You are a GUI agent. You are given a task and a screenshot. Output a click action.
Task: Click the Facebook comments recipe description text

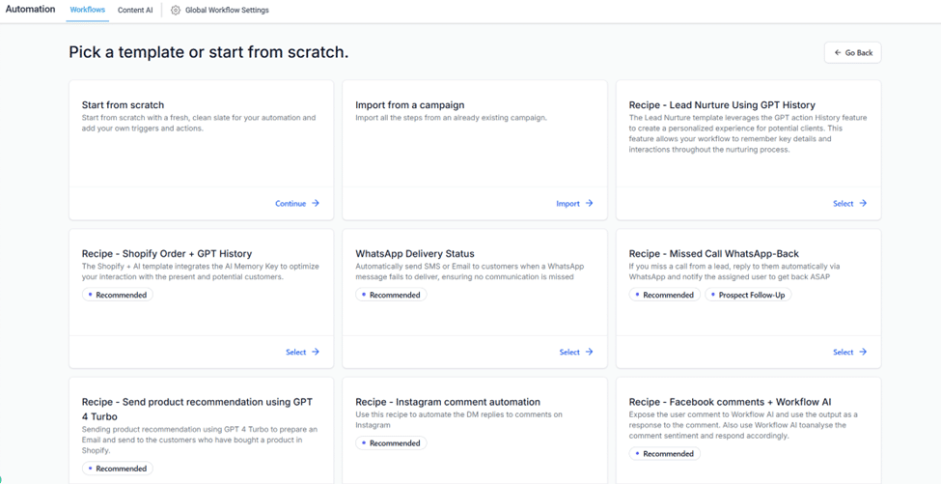744,425
